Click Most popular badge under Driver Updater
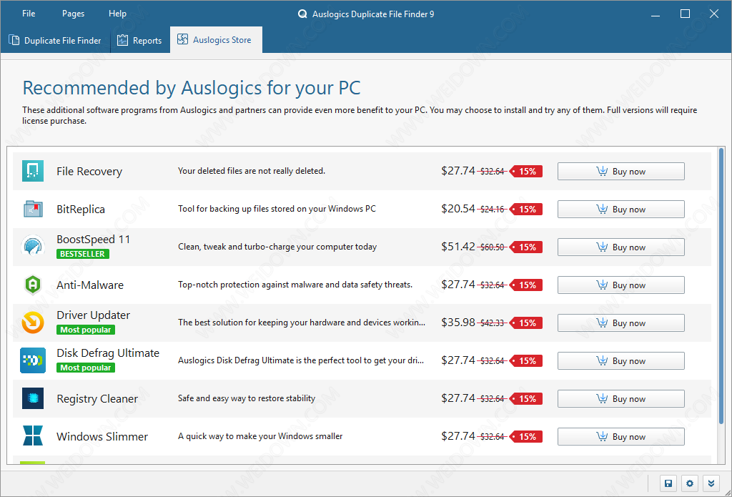732x497 pixels. click(86, 330)
